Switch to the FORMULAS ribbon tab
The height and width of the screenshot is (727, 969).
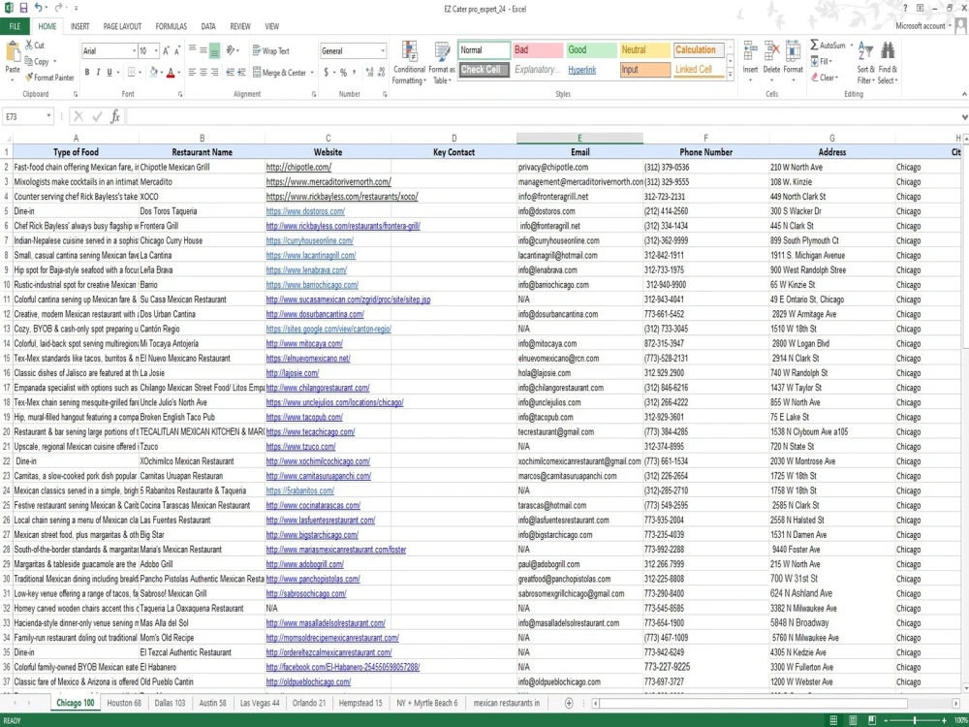172,26
